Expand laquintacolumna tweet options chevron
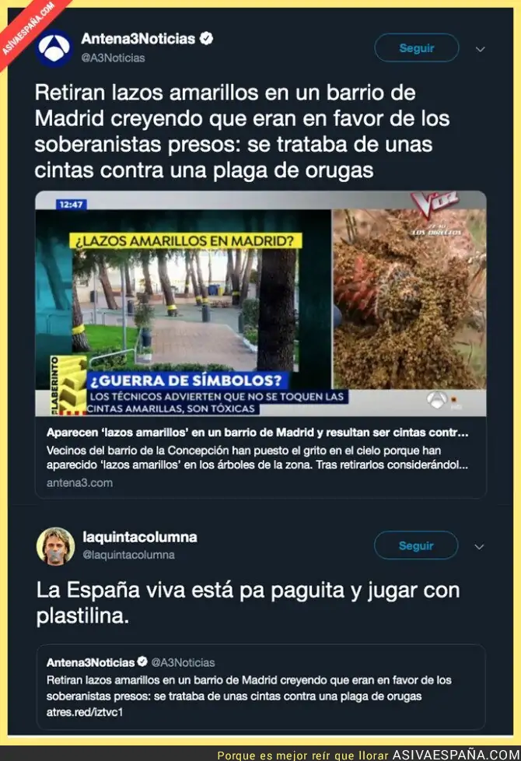 point(479,546)
